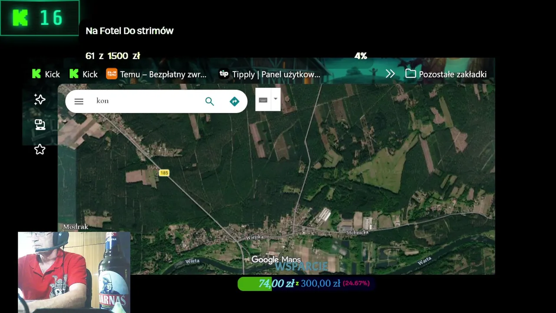Click the road 185 shield on the map

coord(164,173)
